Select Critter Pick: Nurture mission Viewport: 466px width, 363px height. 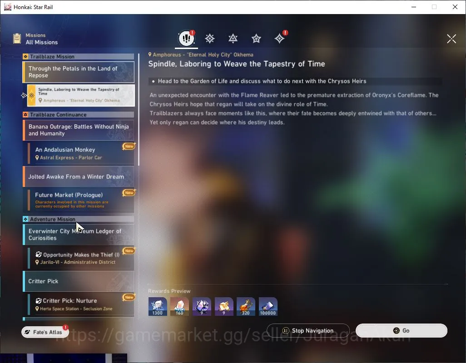click(x=81, y=304)
